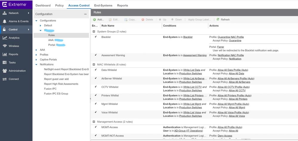Collapse the Configuration panel with minus button
Image resolution: width=298 pixels, height=141 pixels.
point(85,14)
